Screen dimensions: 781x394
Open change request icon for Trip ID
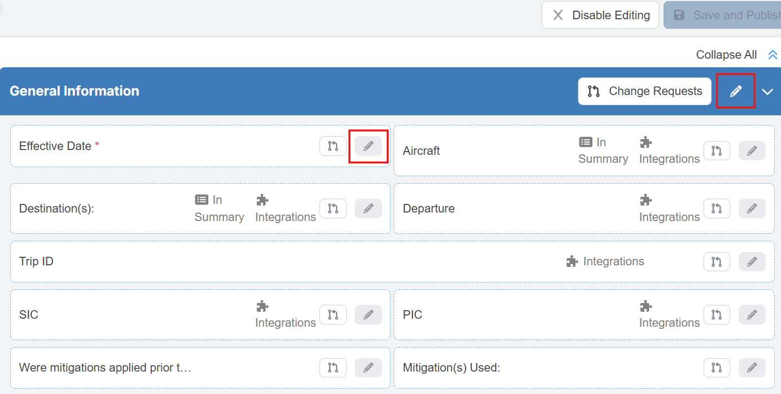pos(716,262)
